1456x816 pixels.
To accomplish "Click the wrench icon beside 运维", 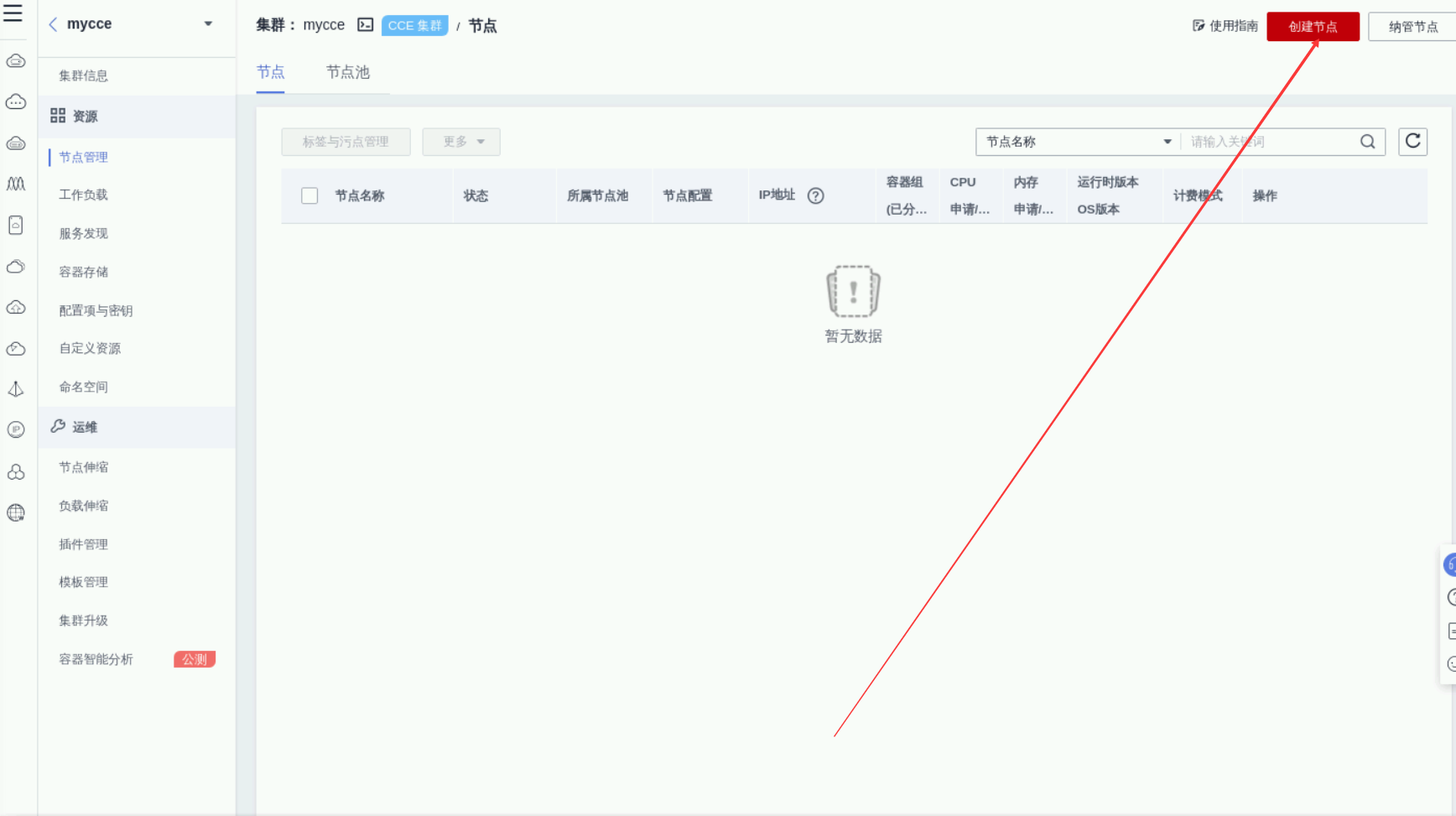I will point(58,426).
